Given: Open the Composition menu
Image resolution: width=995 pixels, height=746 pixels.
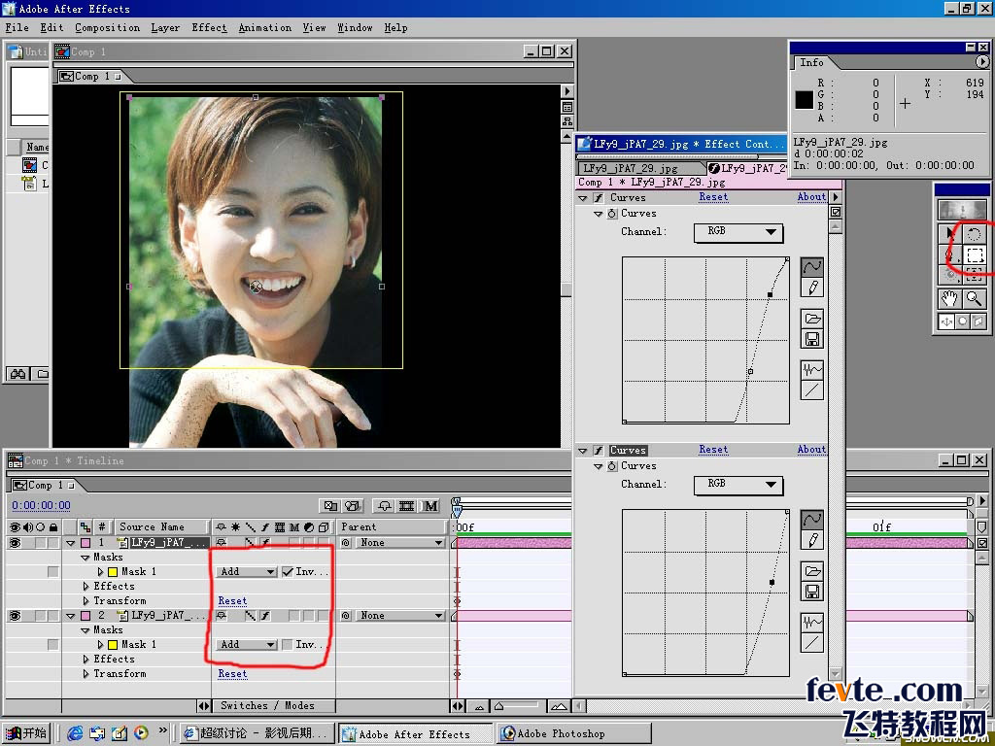Looking at the screenshot, I should point(107,28).
